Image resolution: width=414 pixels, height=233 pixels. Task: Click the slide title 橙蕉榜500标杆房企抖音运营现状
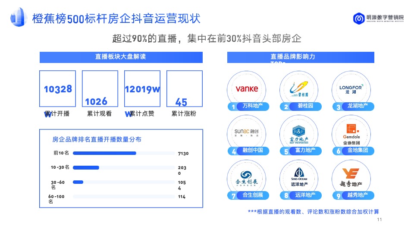116,19
